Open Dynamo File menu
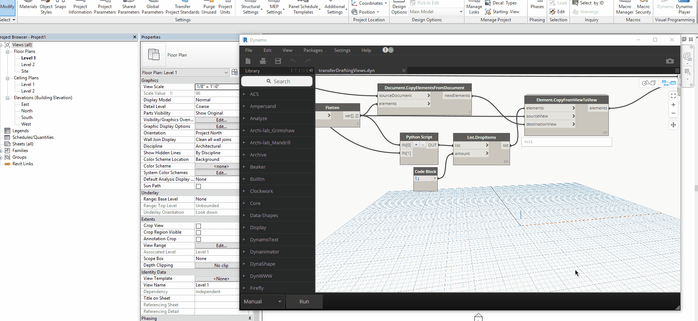This screenshot has width=698, height=321. 249,50
